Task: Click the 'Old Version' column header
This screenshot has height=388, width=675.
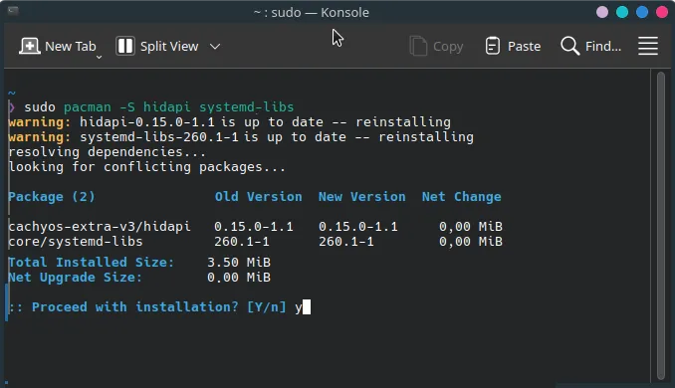Action: click(x=258, y=197)
